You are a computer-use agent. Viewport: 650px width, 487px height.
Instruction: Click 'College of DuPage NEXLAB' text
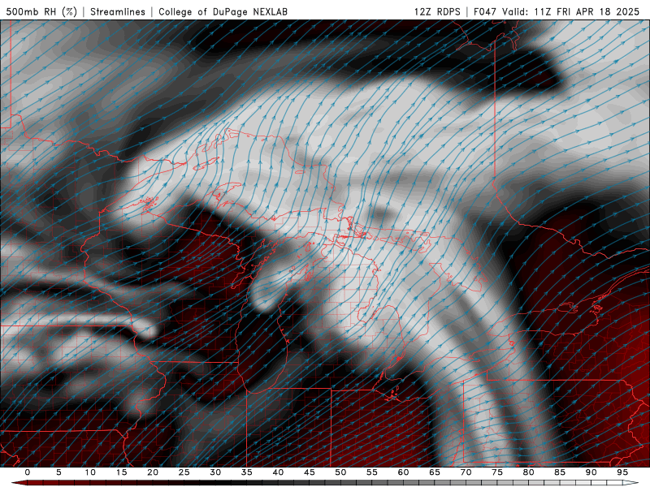(223, 11)
